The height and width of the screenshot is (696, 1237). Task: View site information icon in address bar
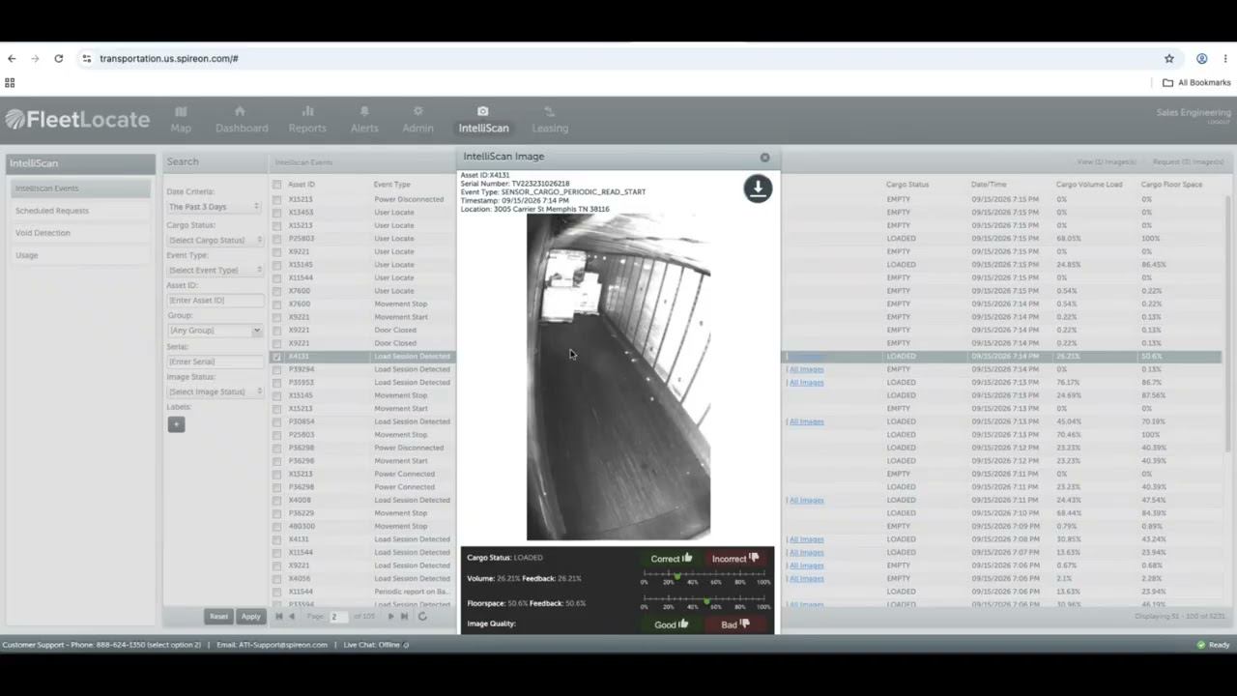87,58
